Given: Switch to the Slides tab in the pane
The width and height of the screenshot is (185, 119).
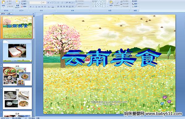Looking at the screenshot, I should [x=3, y=14].
